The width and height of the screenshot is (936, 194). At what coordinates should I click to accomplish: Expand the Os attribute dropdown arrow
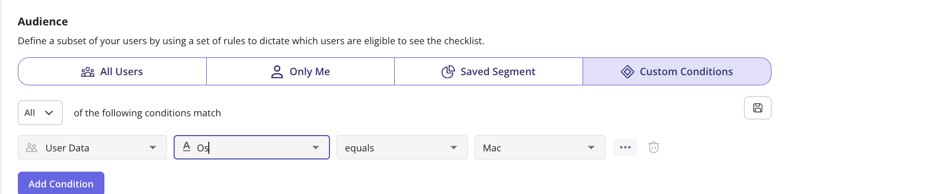pos(316,147)
